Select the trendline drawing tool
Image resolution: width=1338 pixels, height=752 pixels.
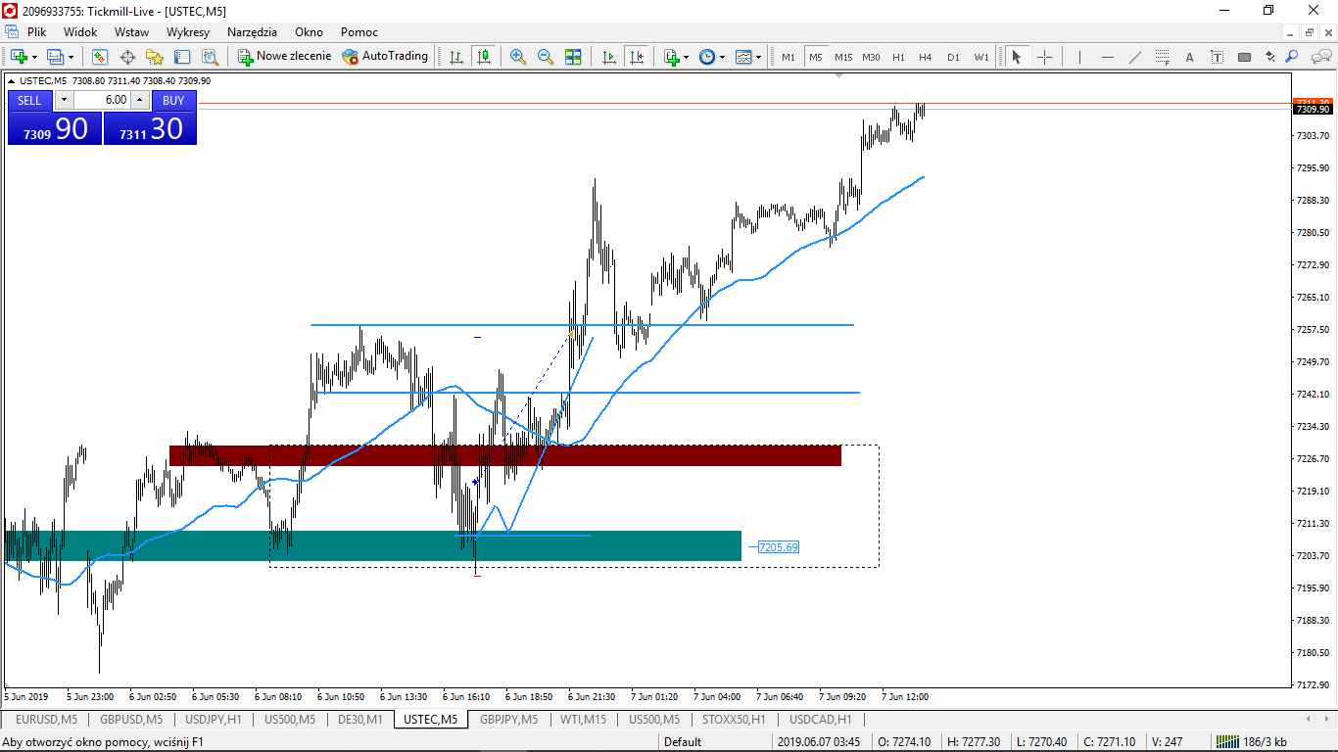coord(1135,57)
